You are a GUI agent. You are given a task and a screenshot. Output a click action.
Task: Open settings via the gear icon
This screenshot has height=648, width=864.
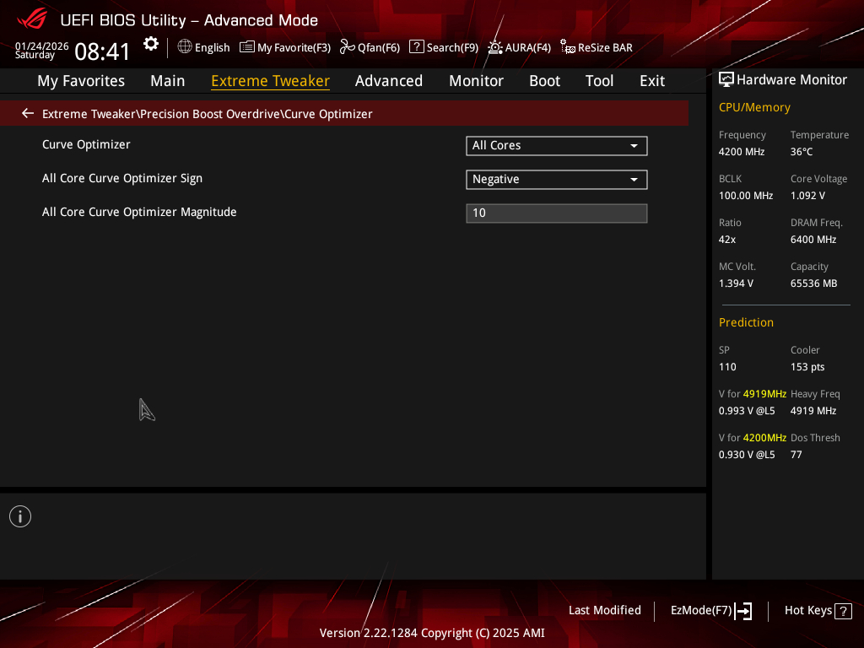(x=151, y=44)
